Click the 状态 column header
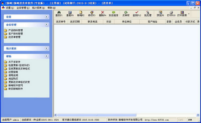201x123 pixels. [109, 22]
